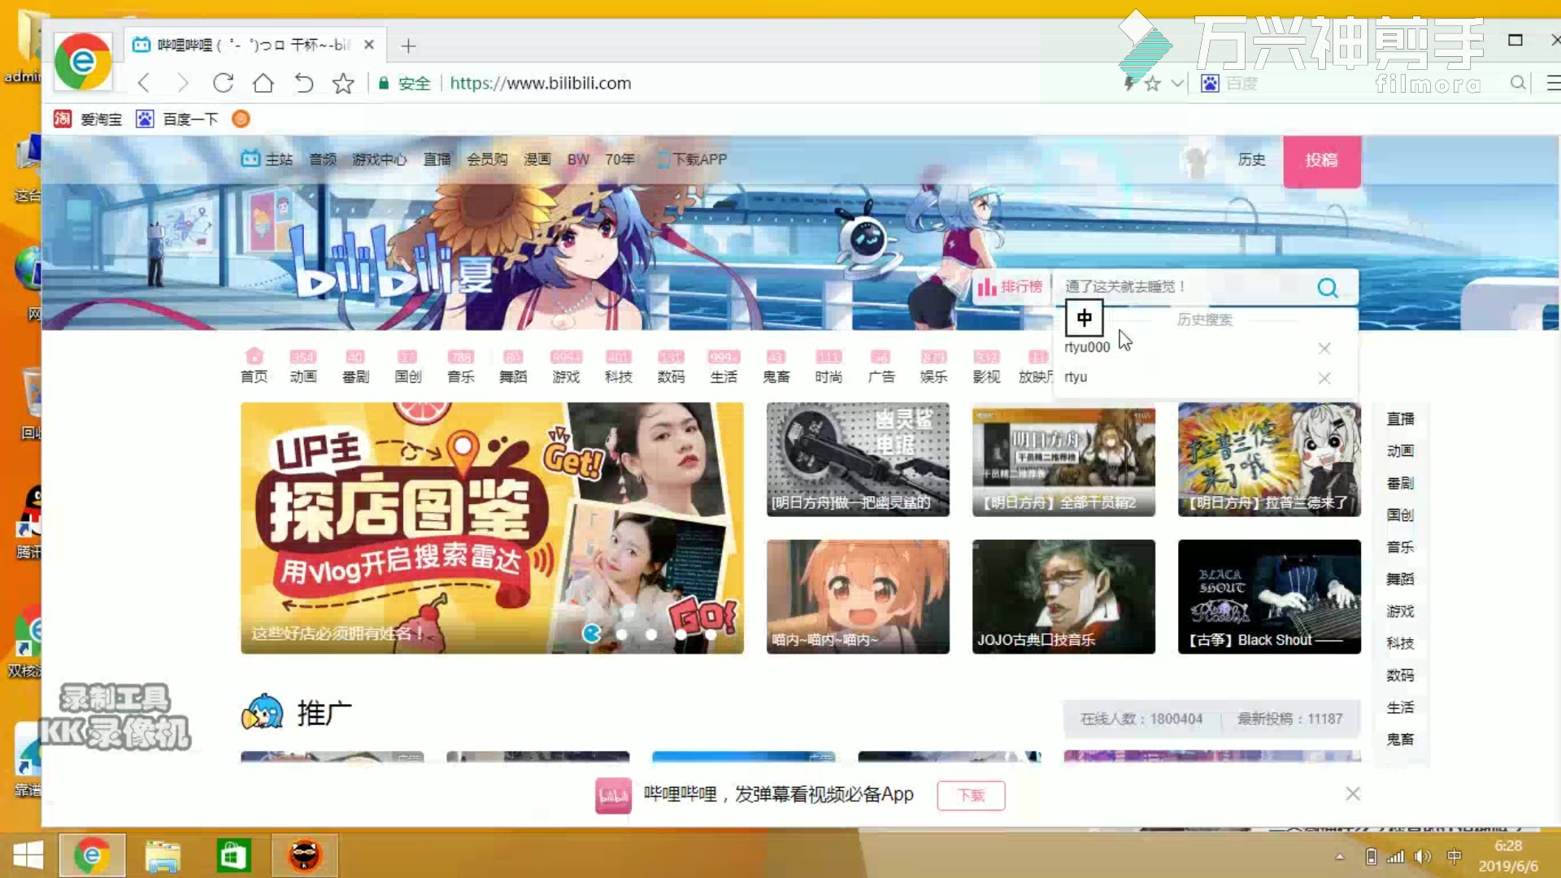This screenshot has height=878, width=1561.
Task: Open the 国创 category tab
Action: (407, 366)
